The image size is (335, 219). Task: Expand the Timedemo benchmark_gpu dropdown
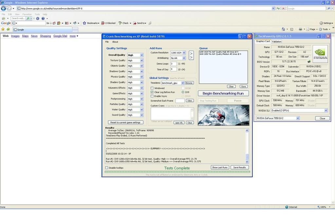(183, 83)
